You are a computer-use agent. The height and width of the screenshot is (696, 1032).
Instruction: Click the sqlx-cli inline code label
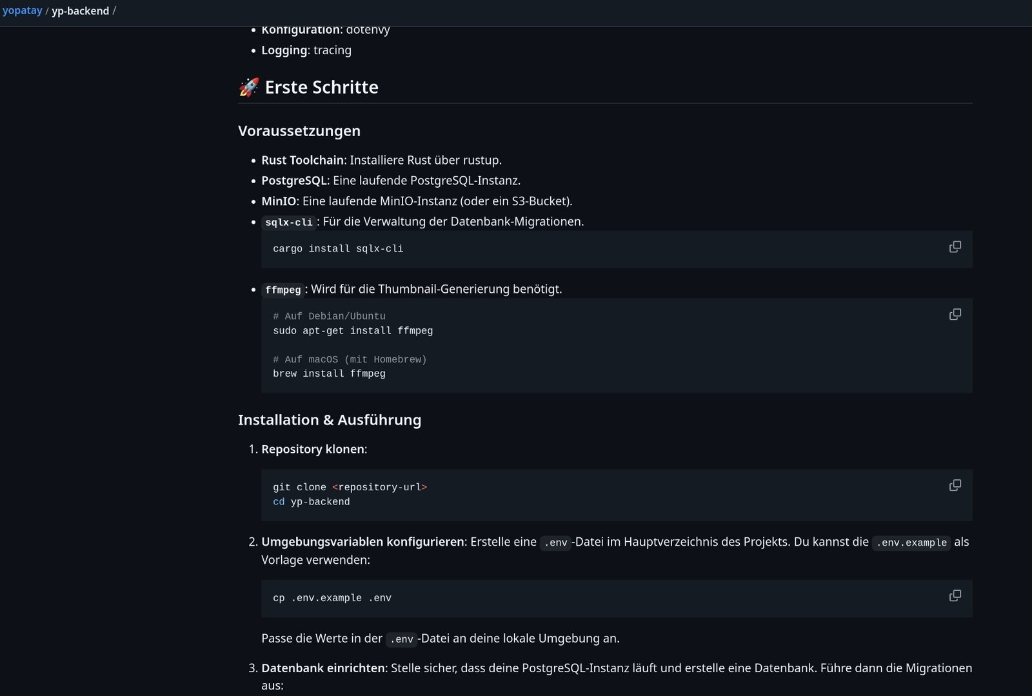point(289,223)
